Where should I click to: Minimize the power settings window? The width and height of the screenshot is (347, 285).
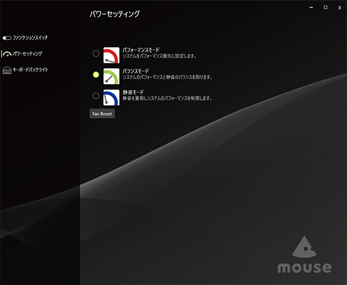pos(311,8)
